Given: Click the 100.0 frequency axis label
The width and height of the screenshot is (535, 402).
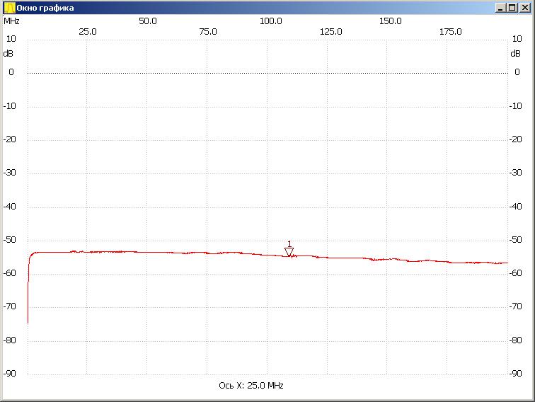Looking at the screenshot, I should point(270,21).
